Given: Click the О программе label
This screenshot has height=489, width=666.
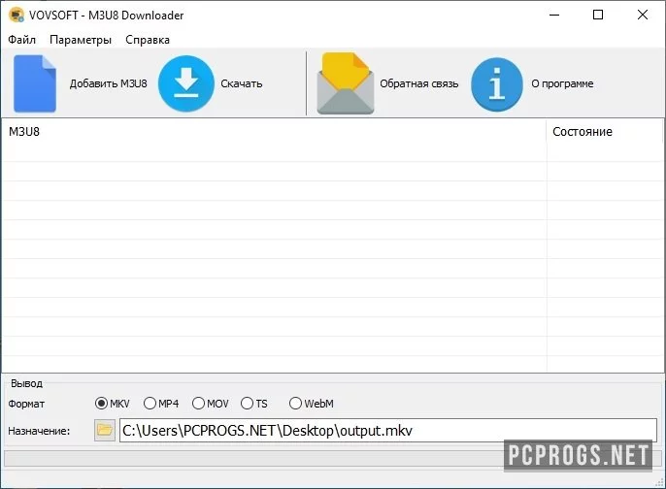Looking at the screenshot, I should (x=562, y=83).
